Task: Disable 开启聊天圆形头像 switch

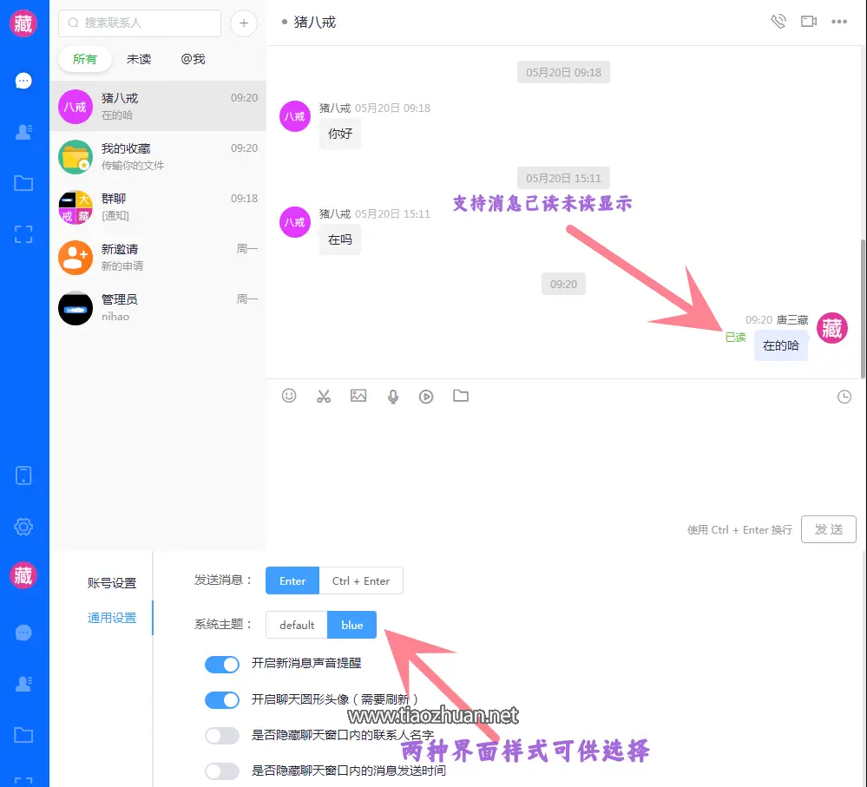Action: pyautogui.click(x=222, y=699)
